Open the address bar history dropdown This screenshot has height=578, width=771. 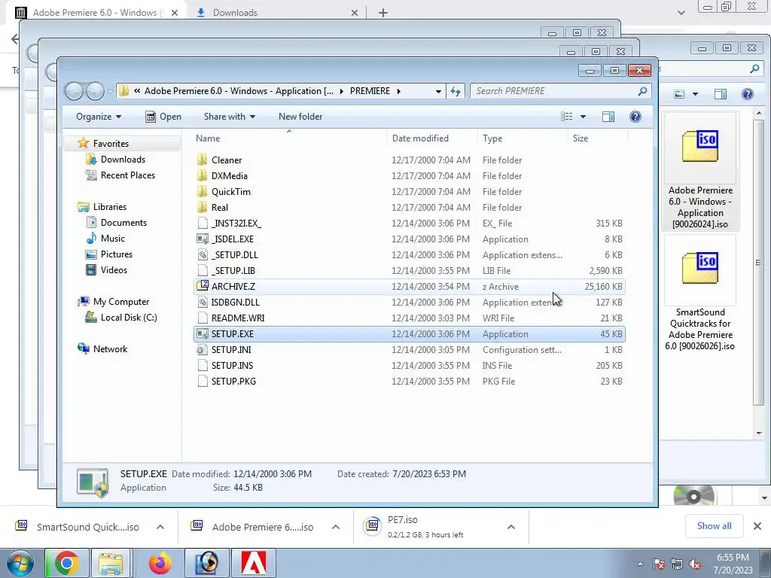pyautogui.click(x=438, y=91)
